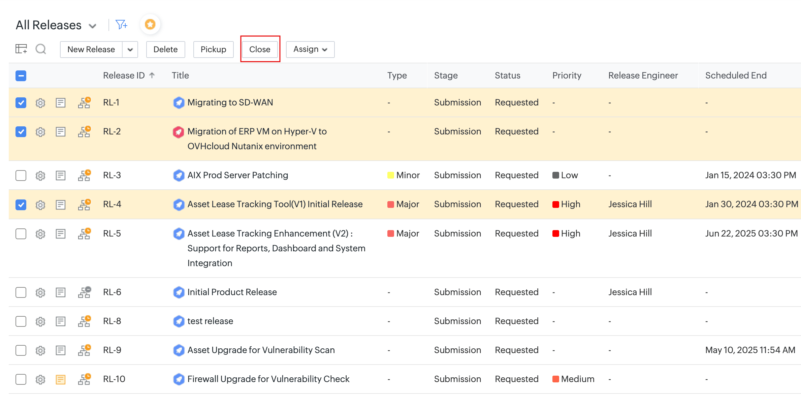The width and height of the screenshot is (801, 409).
Task: Select the RL-8 row checkbox
Action: 21,321
